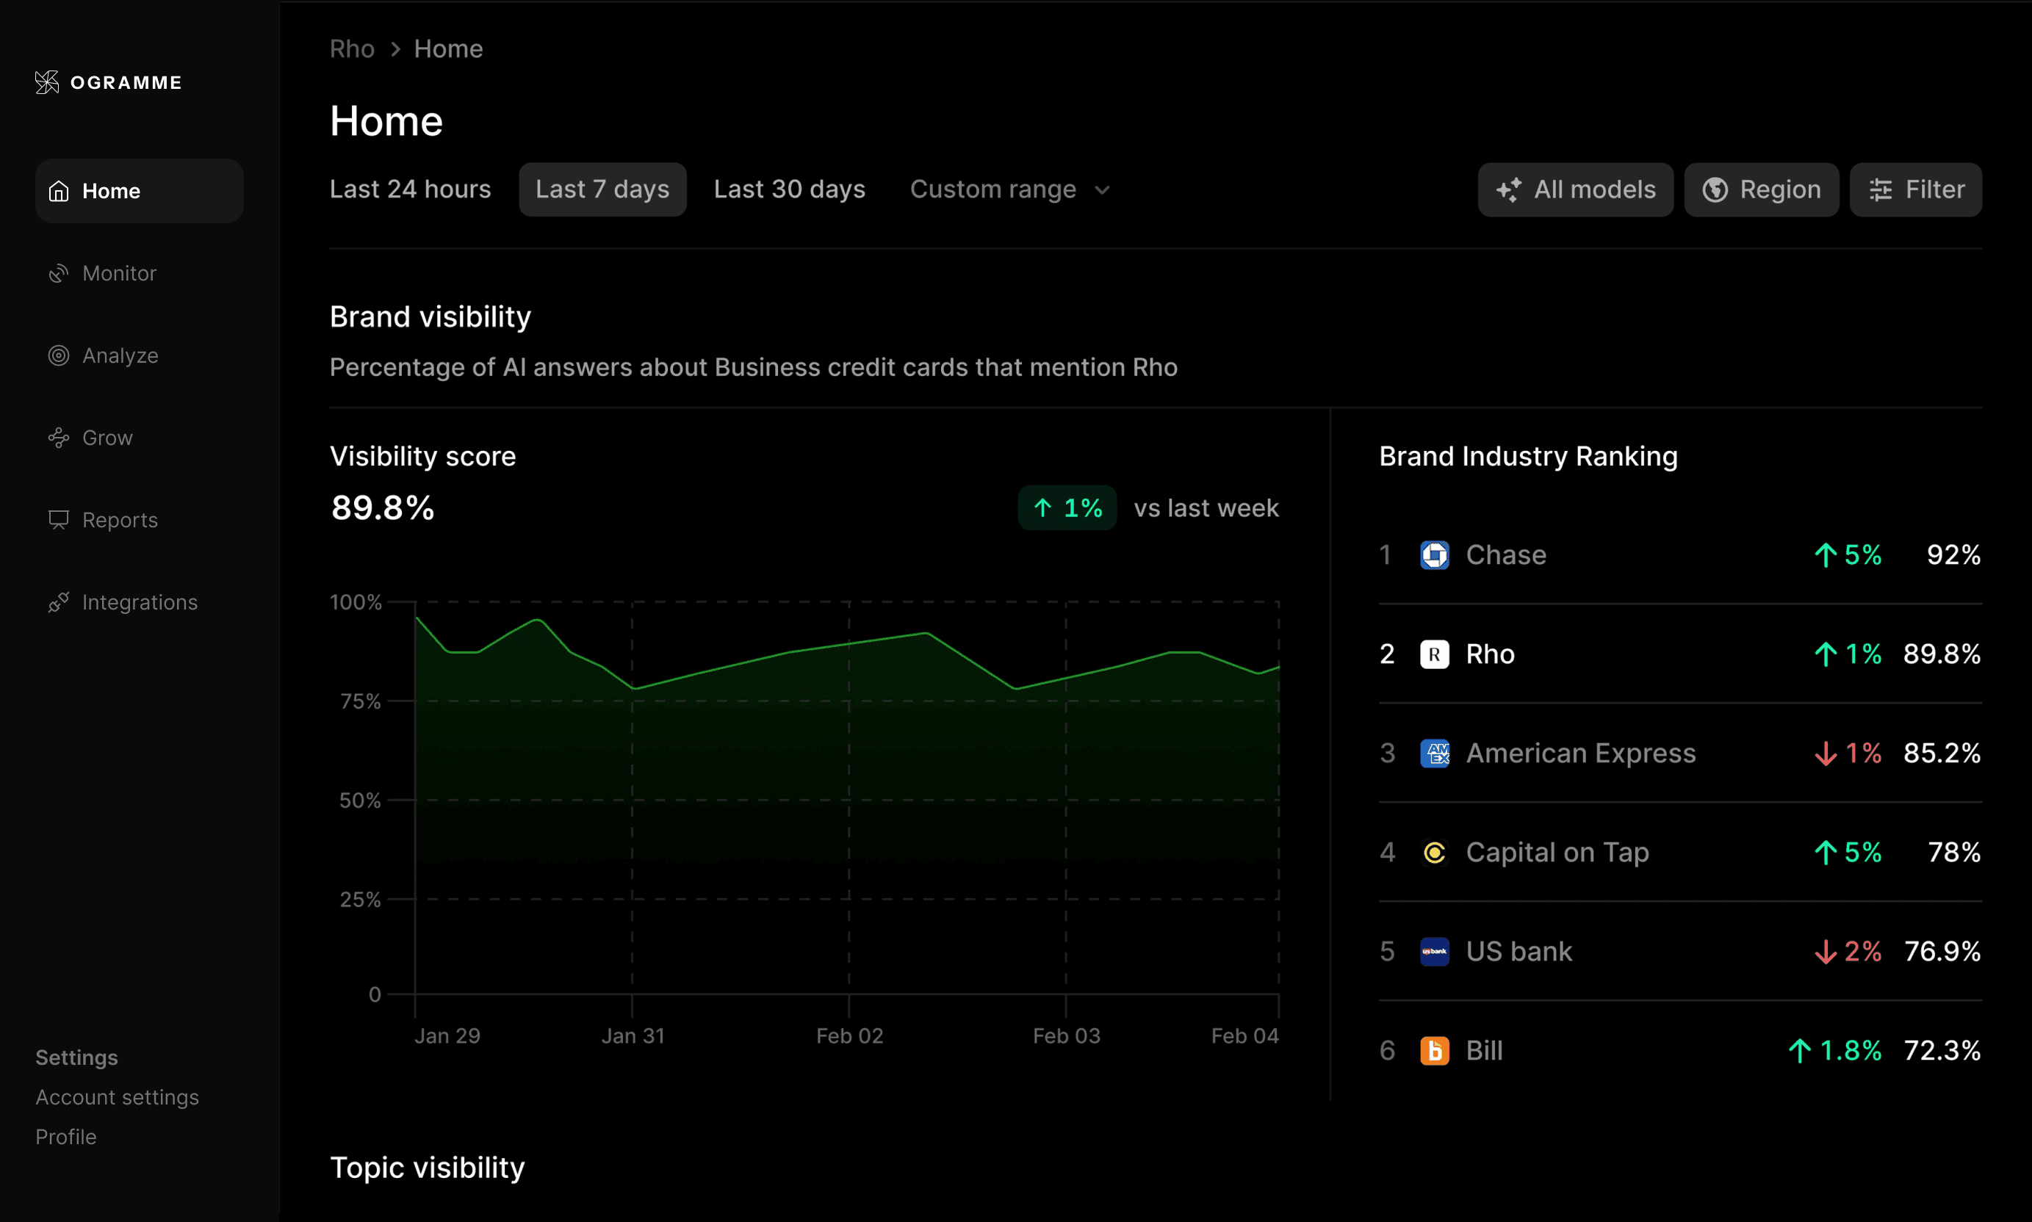Click the Integrations plug icon in sidebar
The width and height of the screenshot is (2032, 1222).
[x=59, y=603]
